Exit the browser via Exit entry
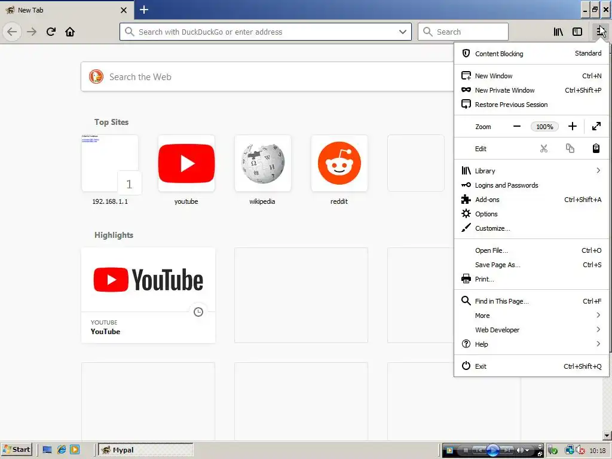The width and height of the screenshot is (612, 459). (531, 366)
